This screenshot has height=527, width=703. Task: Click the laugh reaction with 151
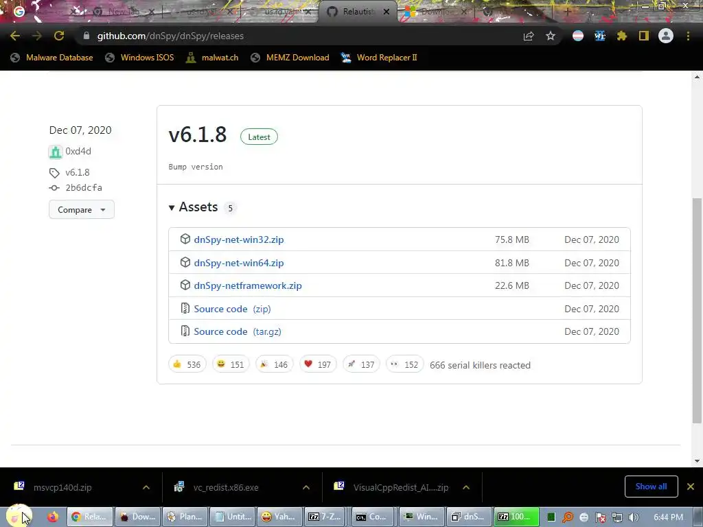(x=231, y=364)
